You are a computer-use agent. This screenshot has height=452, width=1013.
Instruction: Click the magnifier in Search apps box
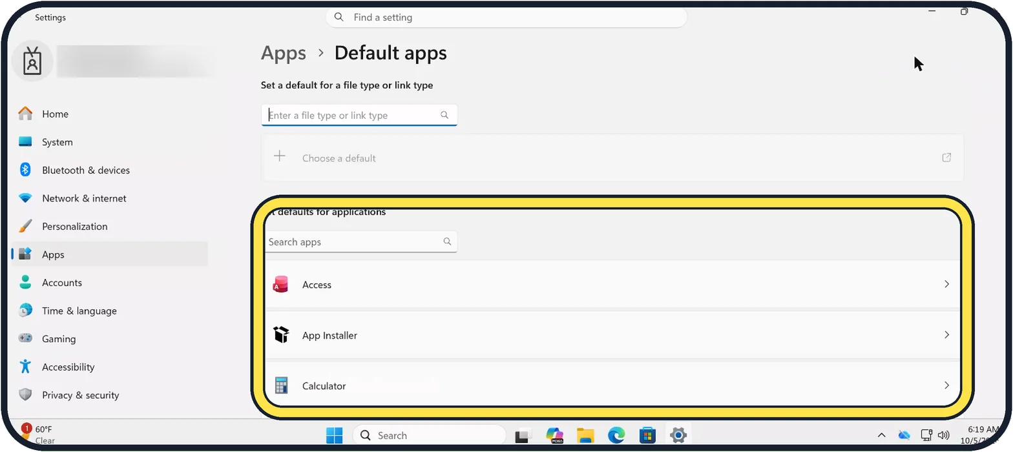(447, 241)
